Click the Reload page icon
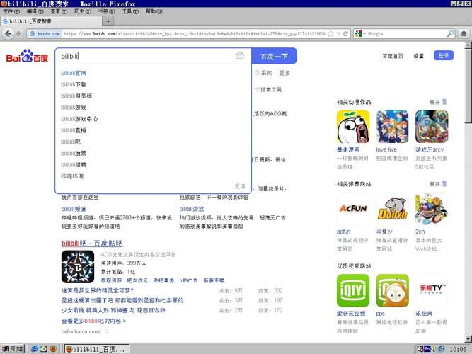This screenshot has width=472, height=354. point(345,34)
